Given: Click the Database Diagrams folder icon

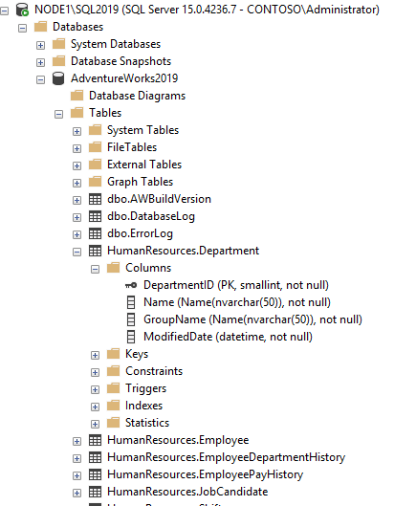Looking at the screenshot, I should point(77,96).
